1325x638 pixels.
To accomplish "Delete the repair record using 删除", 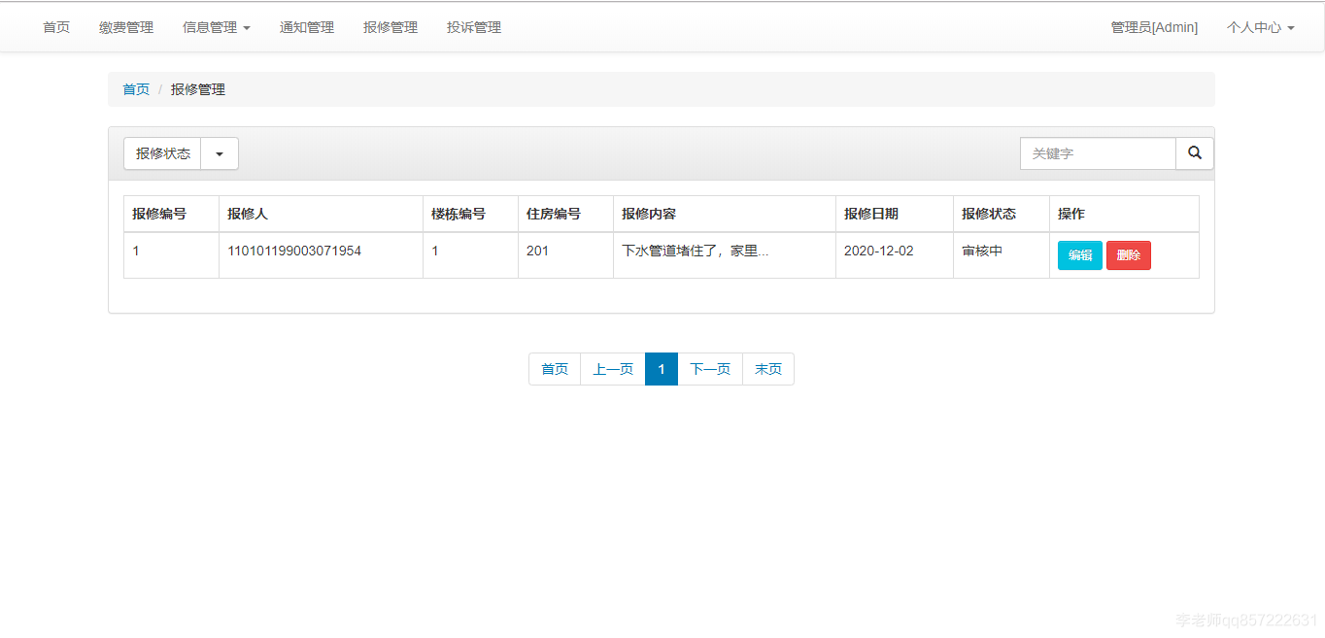I will click(x=1128, y=254).
